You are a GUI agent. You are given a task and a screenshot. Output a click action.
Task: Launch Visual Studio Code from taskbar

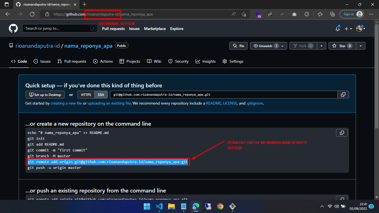159,206
